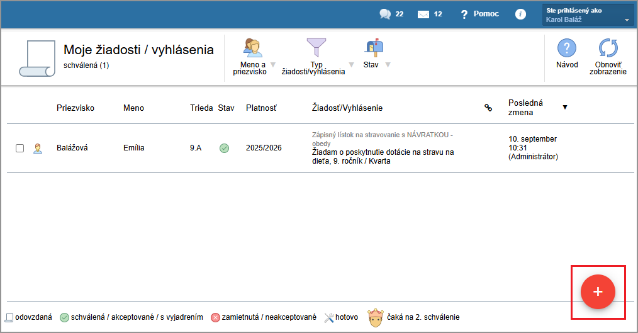The width and height of the screenshot is (638, 333).
Task: Click the Trieda column header
Action: tap(201, 108)
